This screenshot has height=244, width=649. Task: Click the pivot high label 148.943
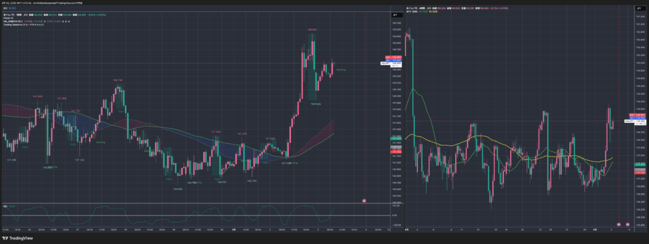(312, 30)
